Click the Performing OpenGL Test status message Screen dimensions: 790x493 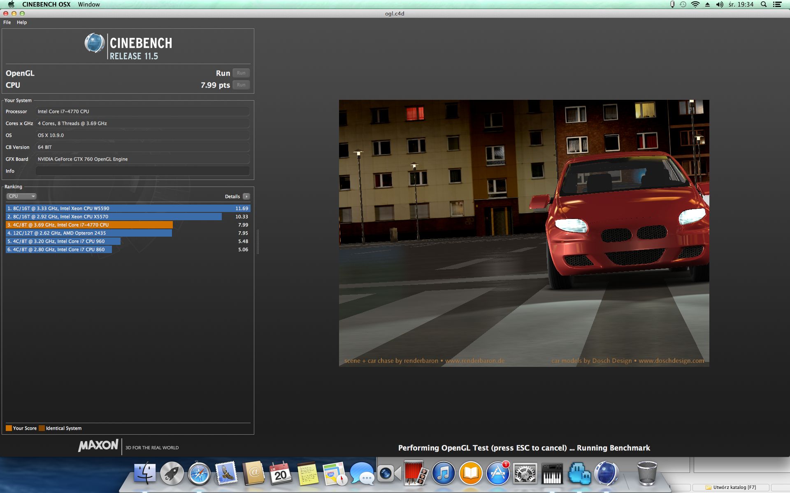click(524, 448)
